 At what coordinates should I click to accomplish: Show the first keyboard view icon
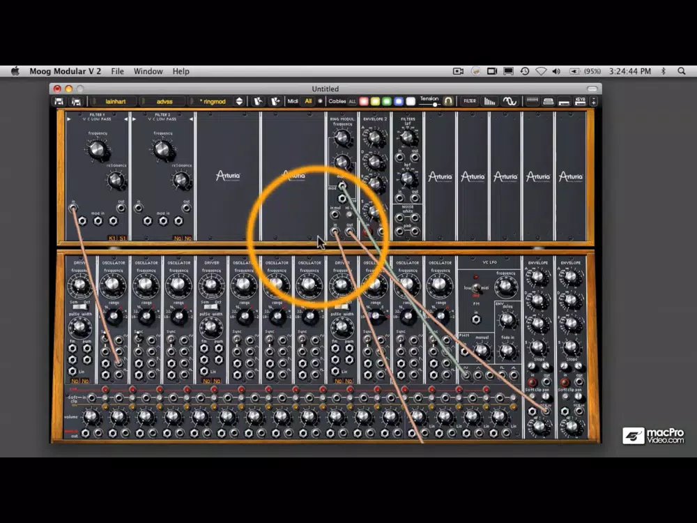(x=532, y=101)
